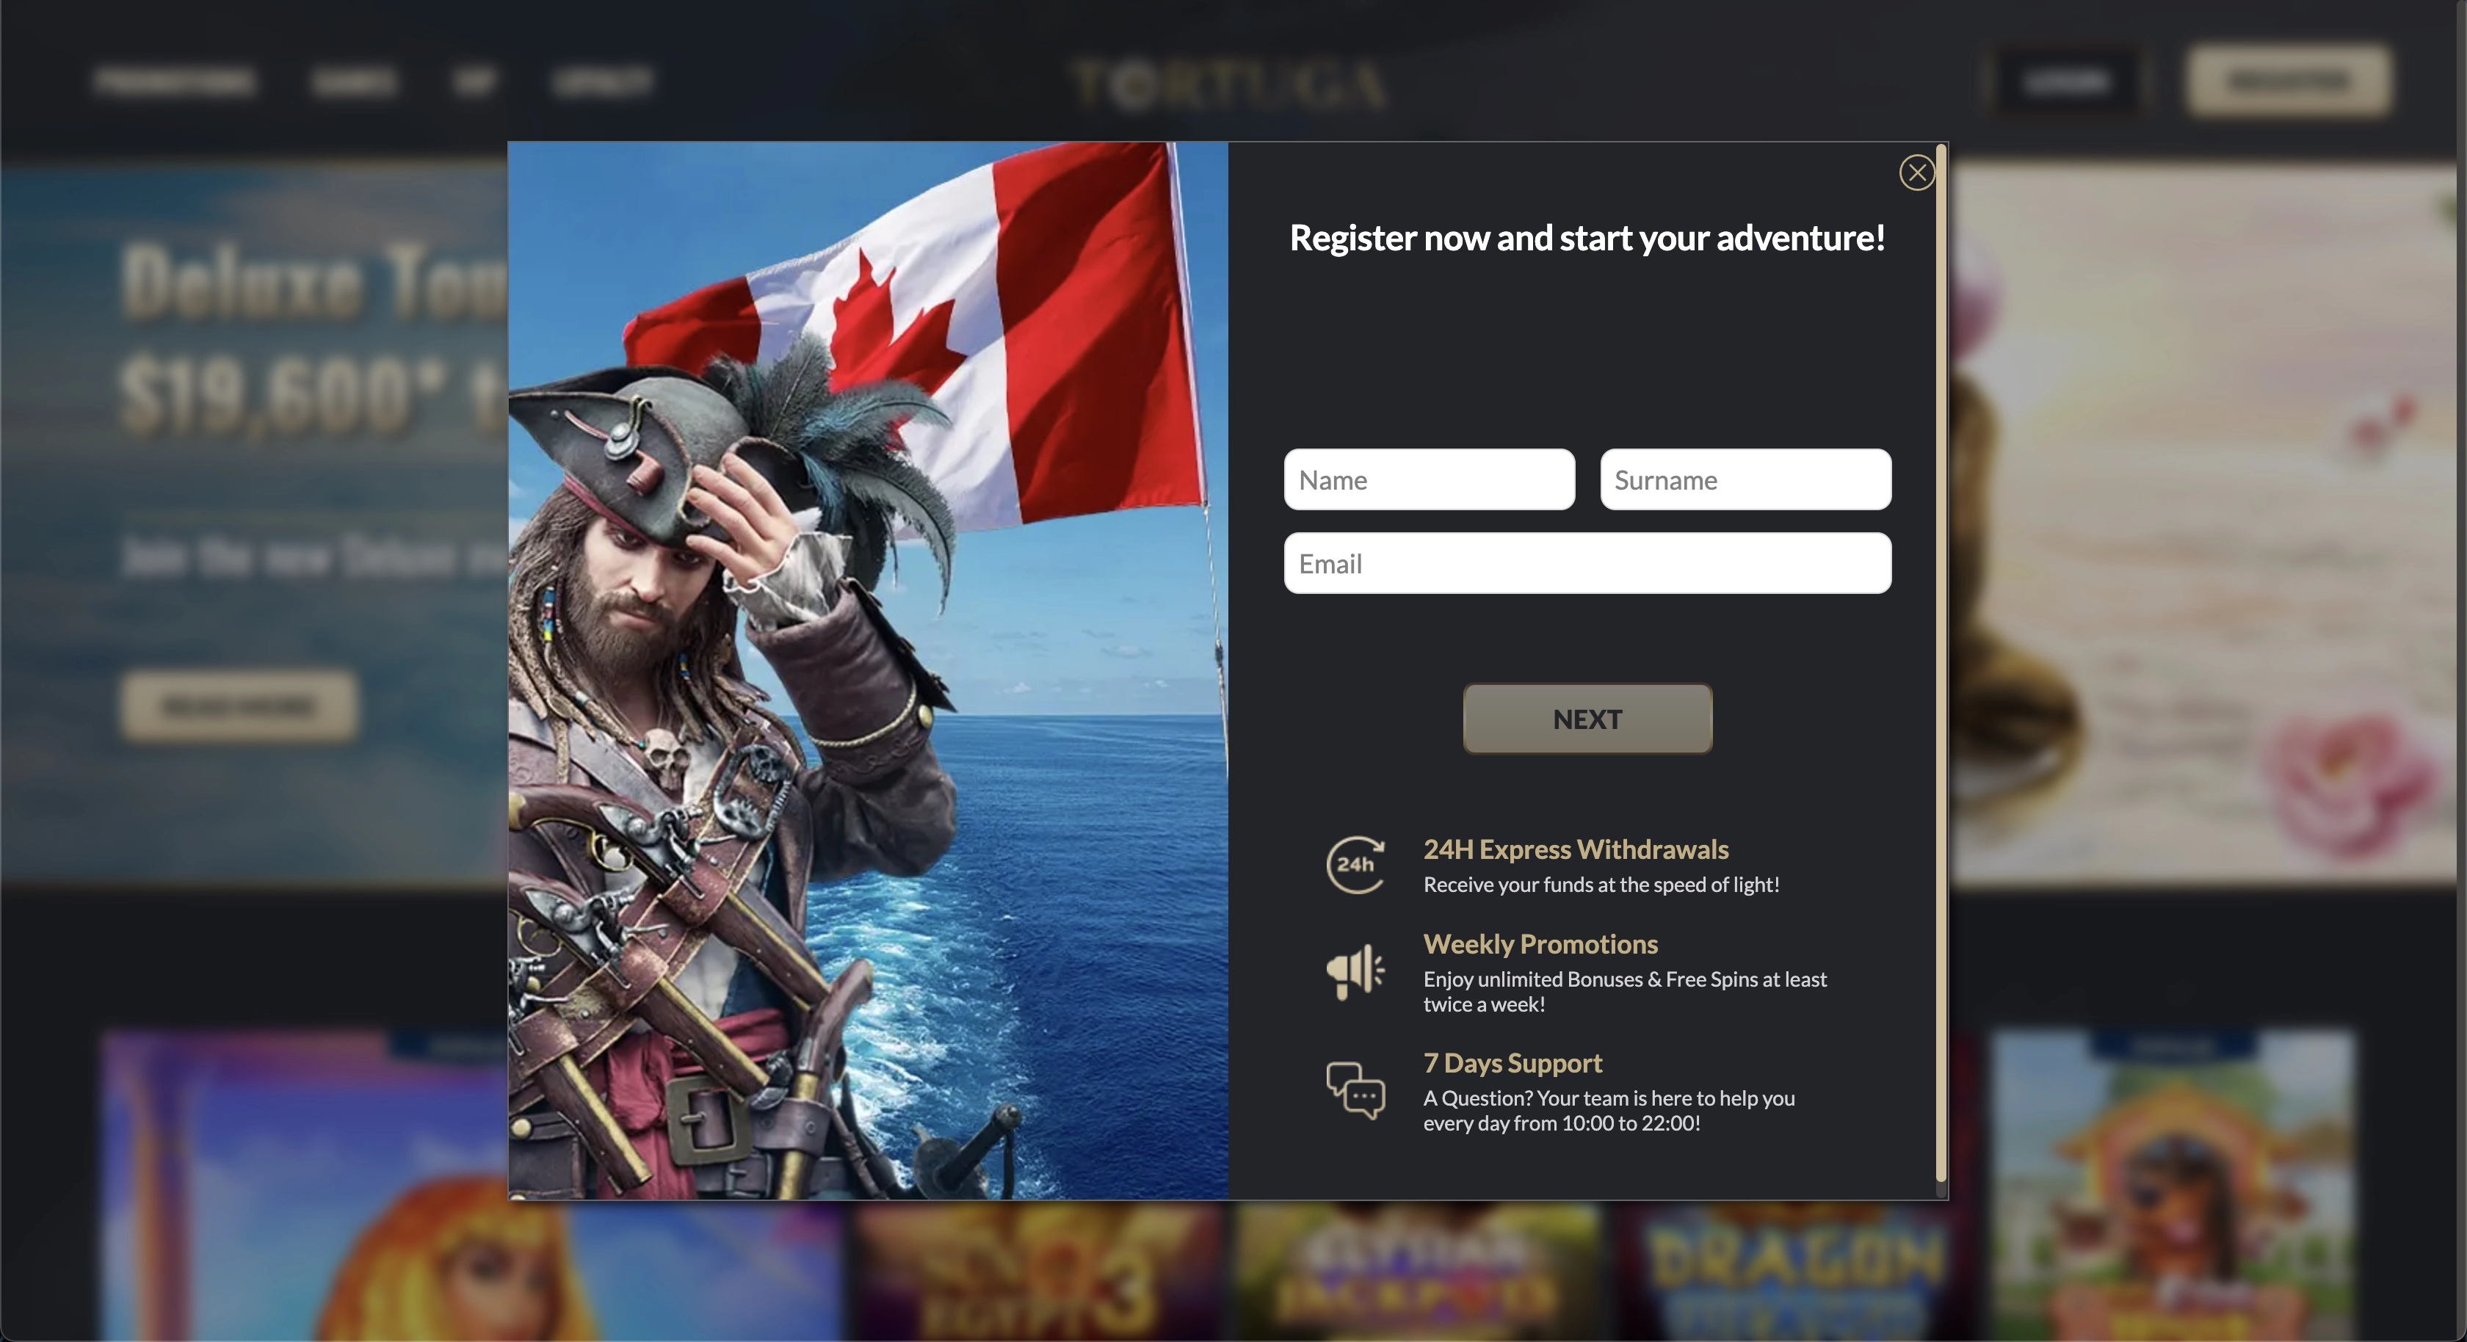Screen dimensions: 2467x1342
Task: Close the registration popup with X icon
Action: coord(1916,173)
